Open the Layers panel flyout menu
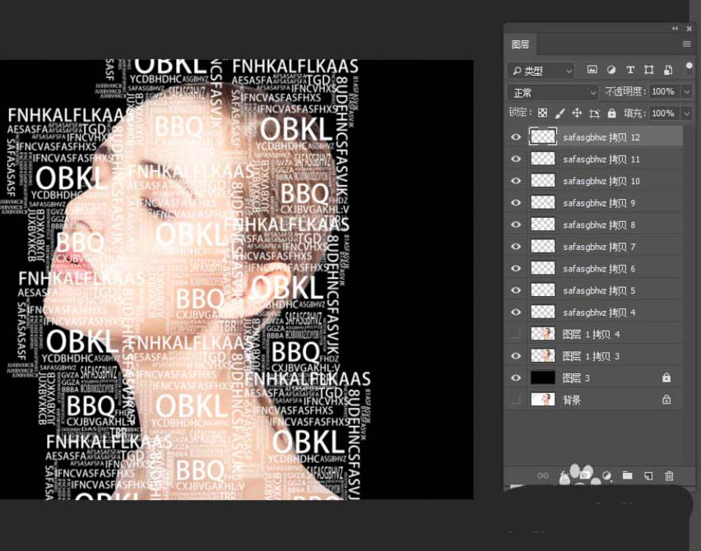The image size is (701, 551). coord(686,44)
